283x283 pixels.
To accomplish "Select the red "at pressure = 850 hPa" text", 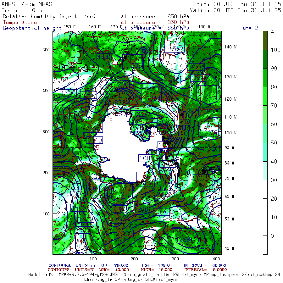I will [155, 22].
